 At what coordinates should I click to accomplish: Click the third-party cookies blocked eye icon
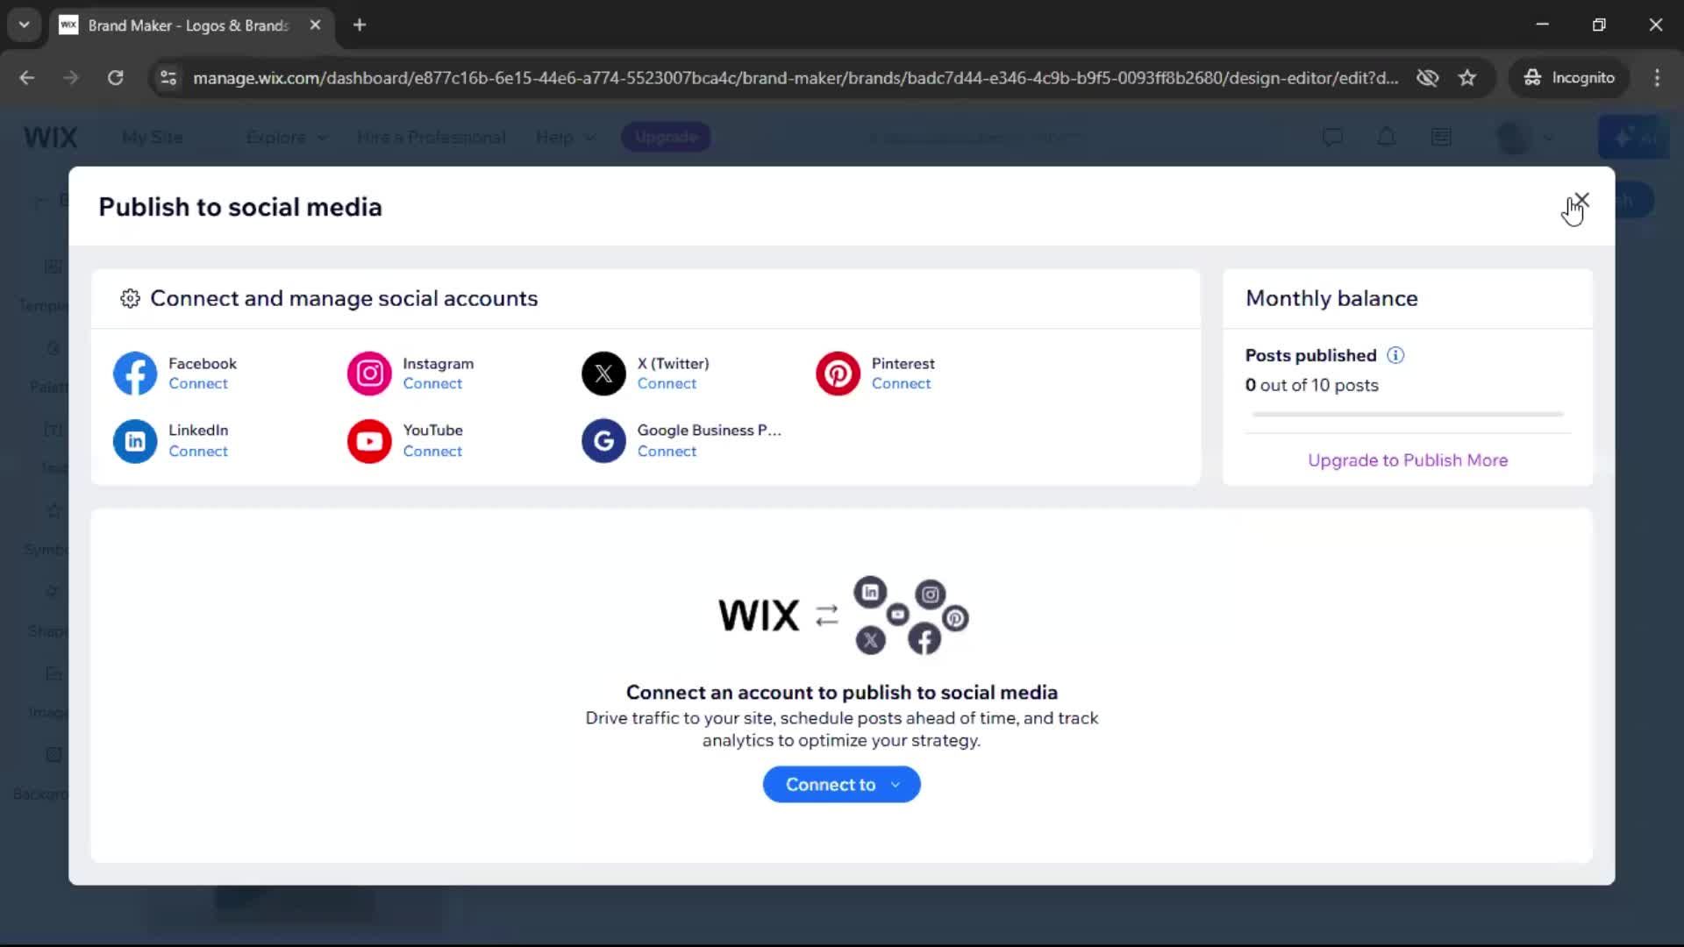[1427, 78]
